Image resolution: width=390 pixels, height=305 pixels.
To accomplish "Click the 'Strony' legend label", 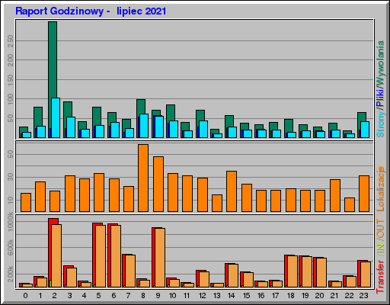I will [380, 124].
